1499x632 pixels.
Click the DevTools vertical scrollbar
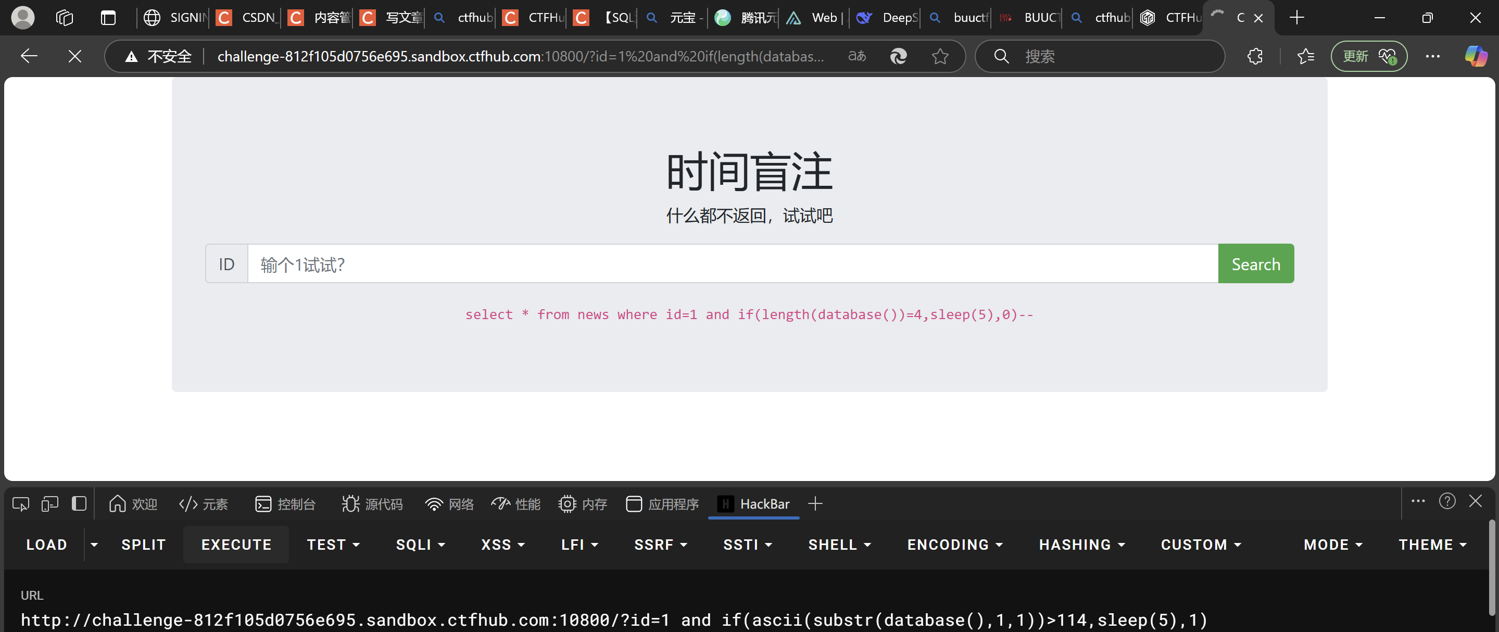(x=1492, y=567)
